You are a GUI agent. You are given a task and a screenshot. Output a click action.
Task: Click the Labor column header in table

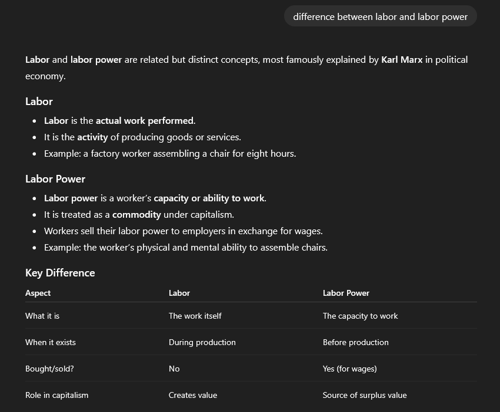coord(179,293)
